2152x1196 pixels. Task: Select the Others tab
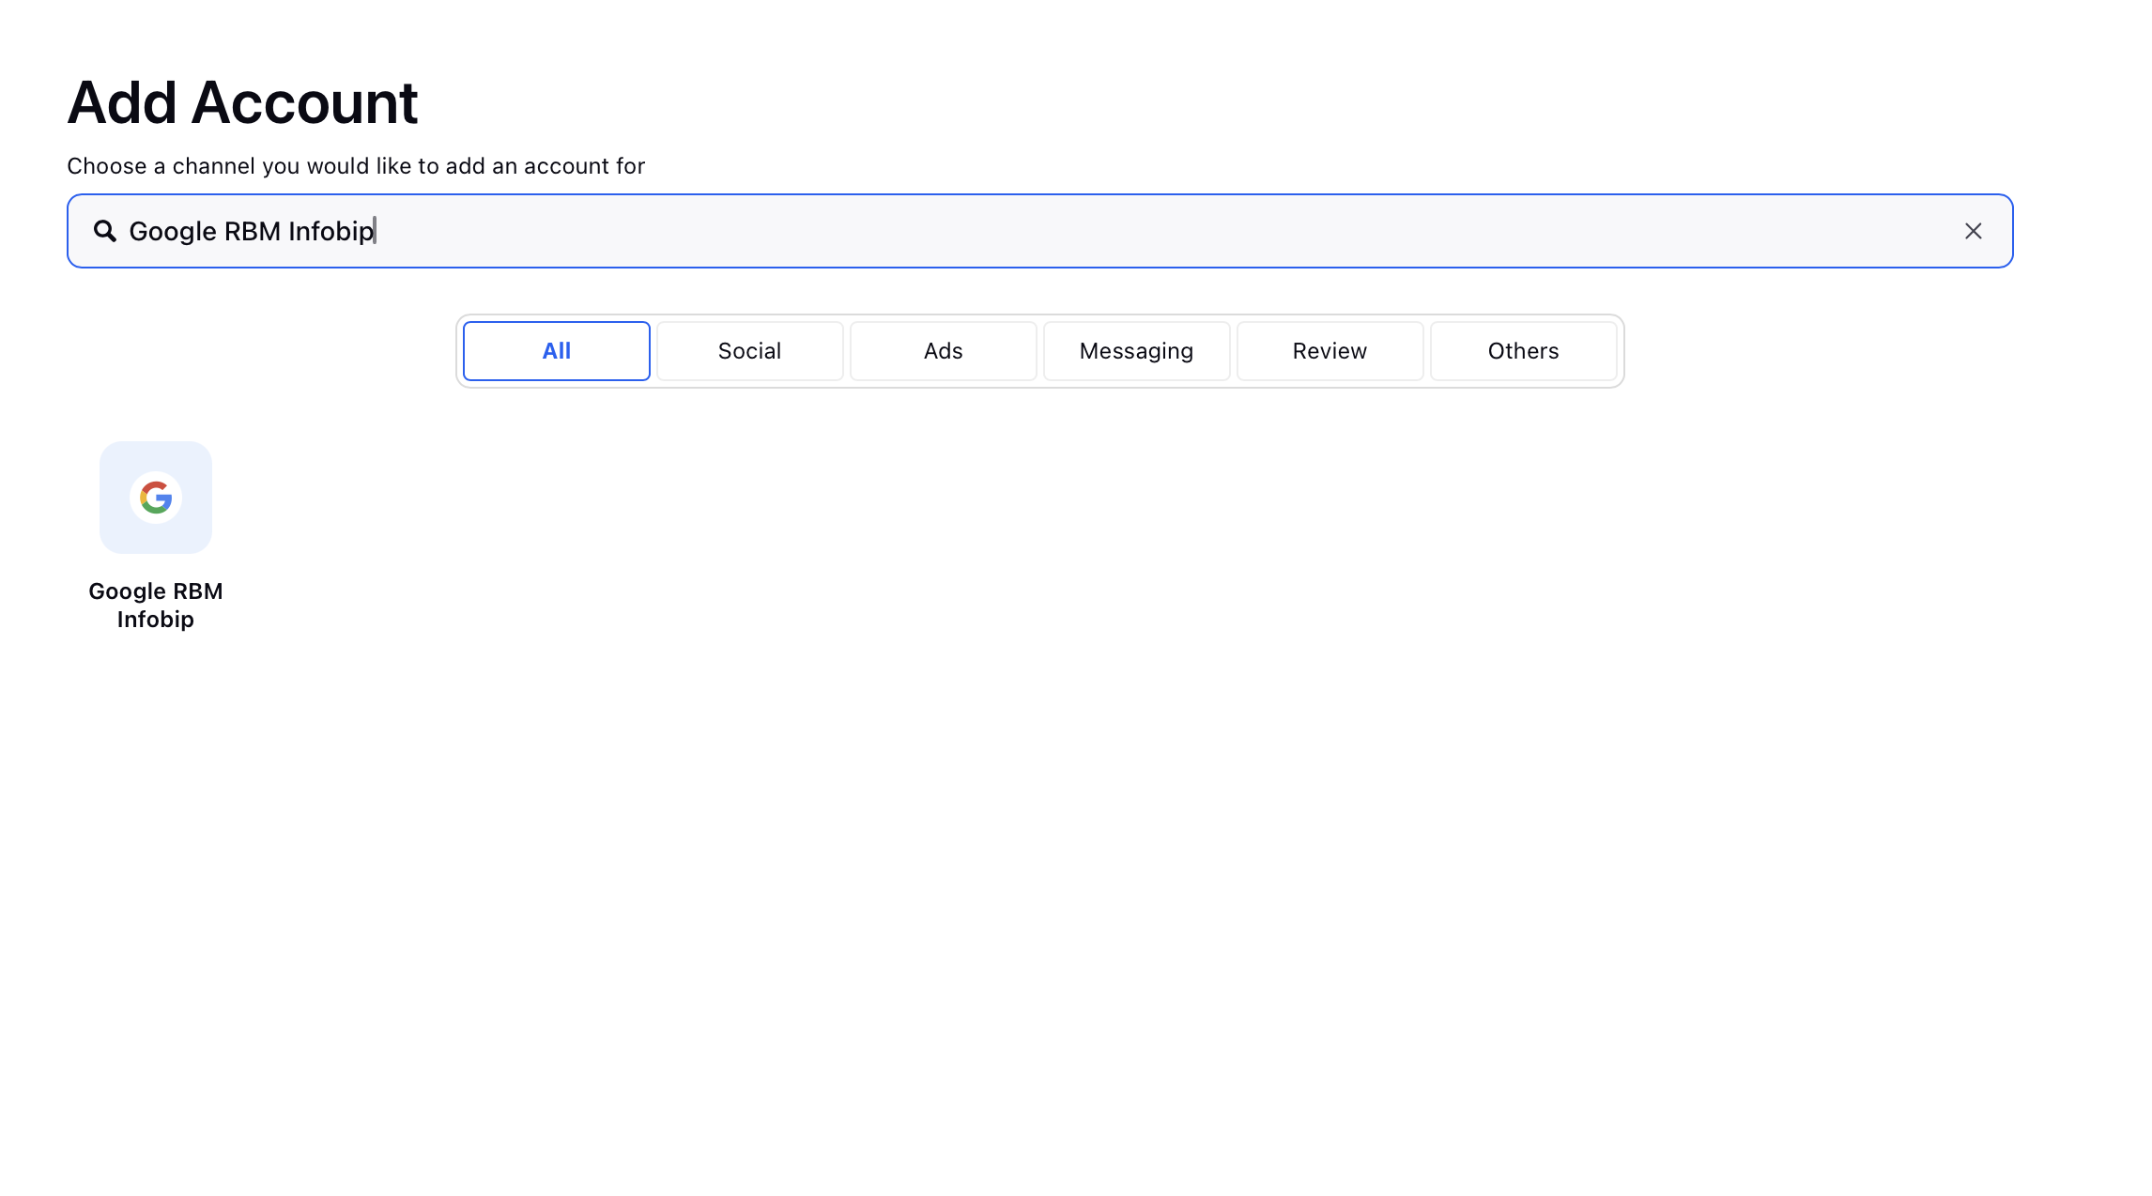tap(1524, 351)
